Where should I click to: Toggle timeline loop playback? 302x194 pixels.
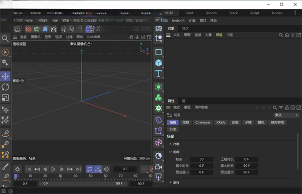coord(90,169)
